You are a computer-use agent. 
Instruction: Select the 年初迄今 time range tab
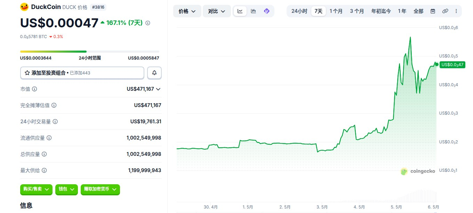381,11
